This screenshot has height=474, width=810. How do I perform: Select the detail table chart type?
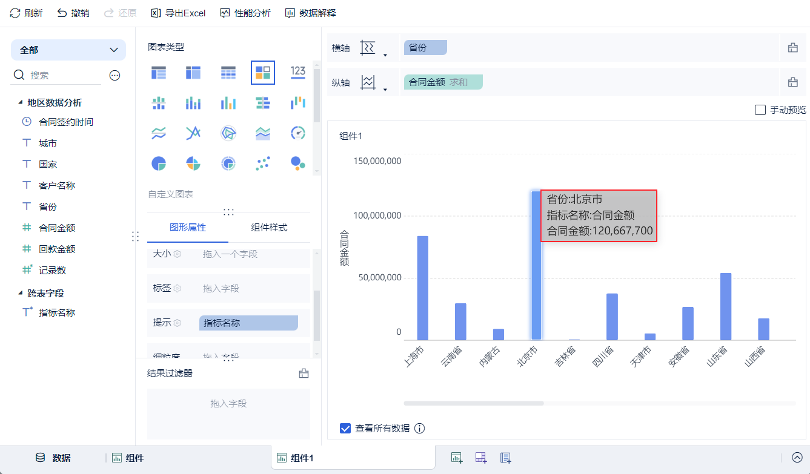228,73
